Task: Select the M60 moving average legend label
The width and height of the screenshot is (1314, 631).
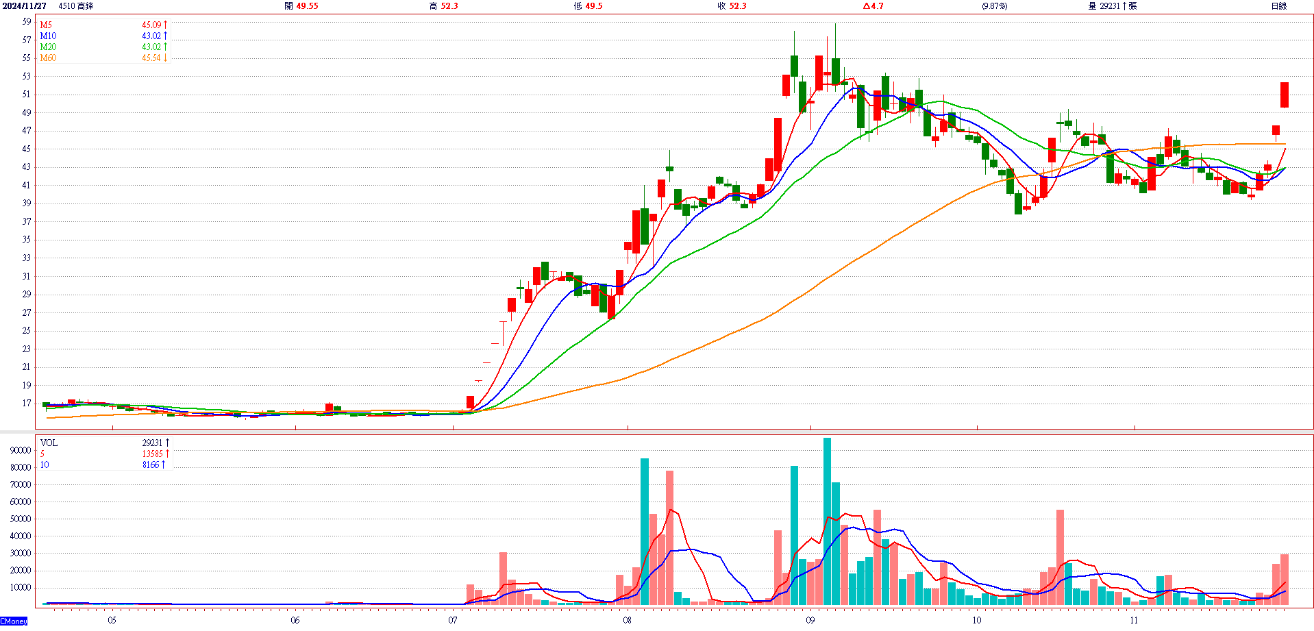Action: (48, 58)
